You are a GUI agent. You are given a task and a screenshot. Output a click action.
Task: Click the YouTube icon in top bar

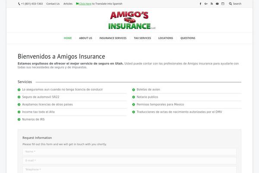(x=217, y=3)
